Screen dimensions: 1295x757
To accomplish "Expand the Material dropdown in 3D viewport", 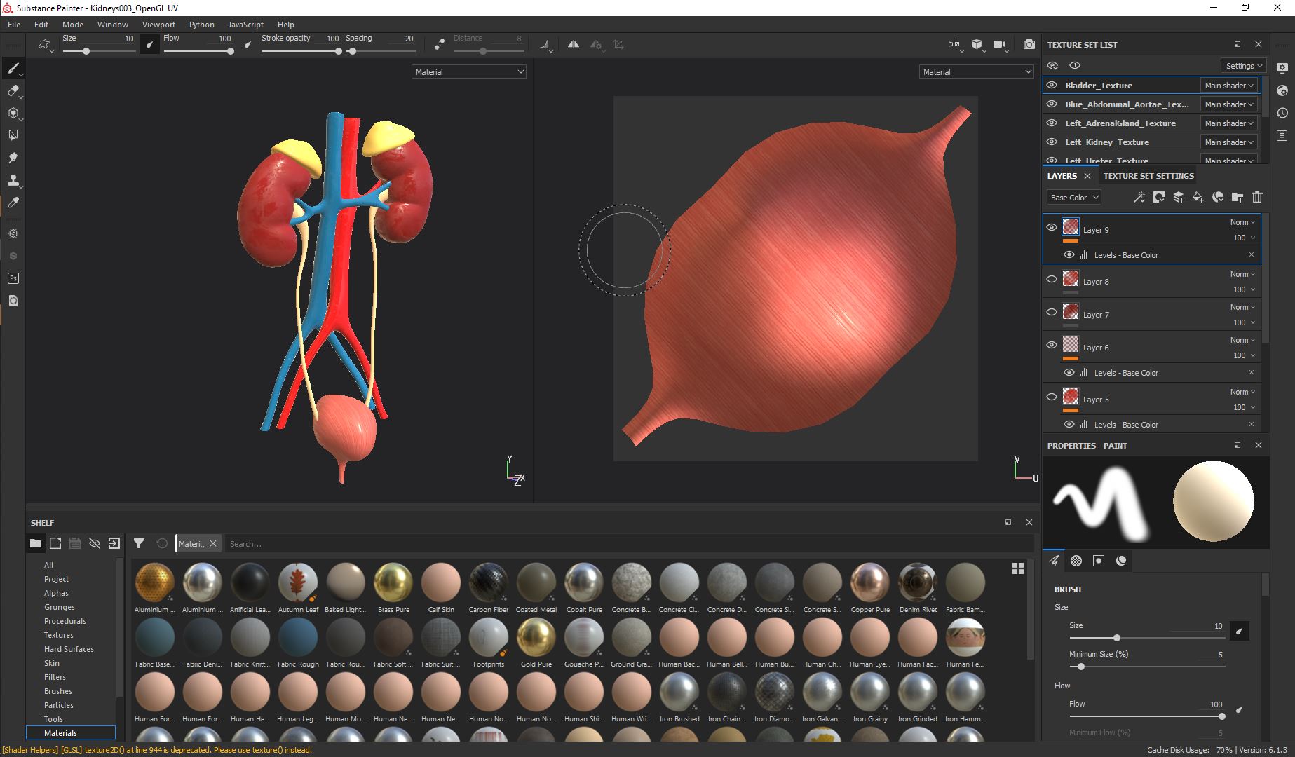I will 468,71.
